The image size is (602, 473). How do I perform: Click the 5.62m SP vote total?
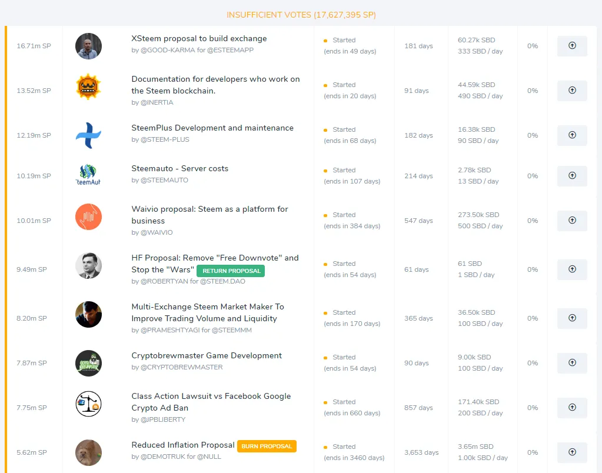click(x=31, y=452)
